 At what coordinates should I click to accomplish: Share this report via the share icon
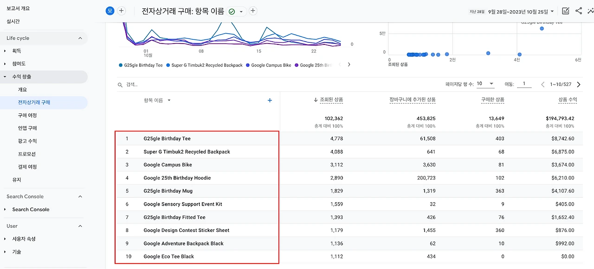[579, 11]
